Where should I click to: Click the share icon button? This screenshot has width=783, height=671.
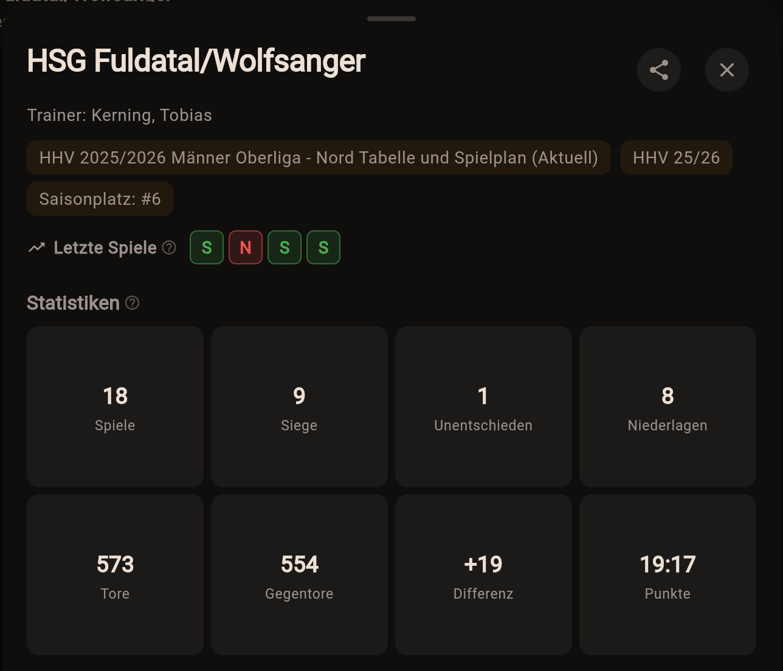click(659, 70)
